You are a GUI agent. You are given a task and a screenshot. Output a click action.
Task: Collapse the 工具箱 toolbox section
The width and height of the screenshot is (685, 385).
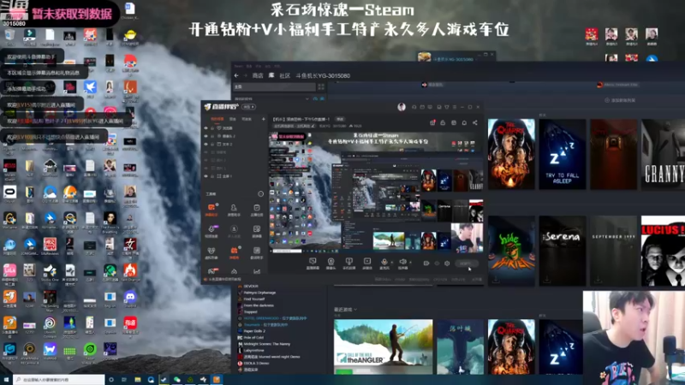(x=261, y=193)
